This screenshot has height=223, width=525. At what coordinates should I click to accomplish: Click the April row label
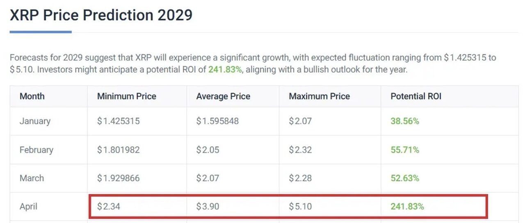tap(28, 207)
